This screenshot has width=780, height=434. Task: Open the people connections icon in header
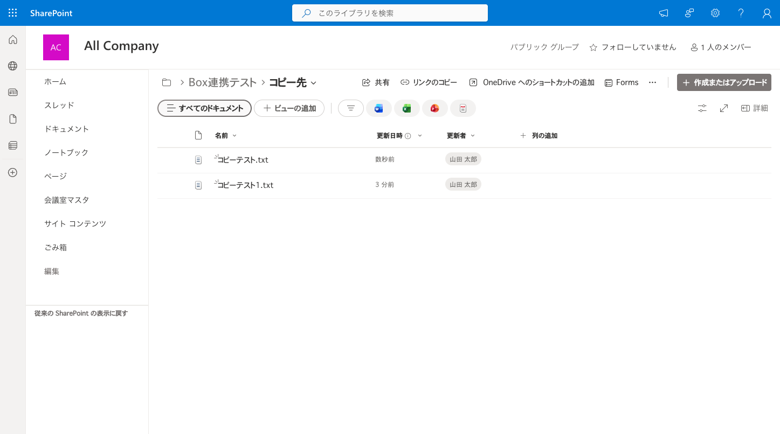tap(689, 13)
